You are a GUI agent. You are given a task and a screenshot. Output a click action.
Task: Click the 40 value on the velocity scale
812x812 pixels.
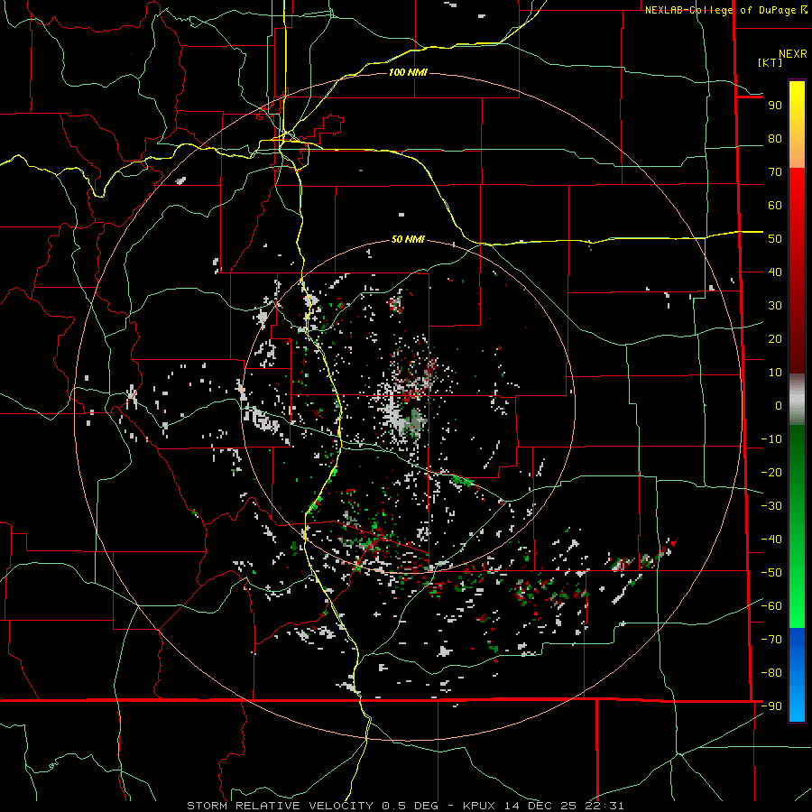(775, 272)
